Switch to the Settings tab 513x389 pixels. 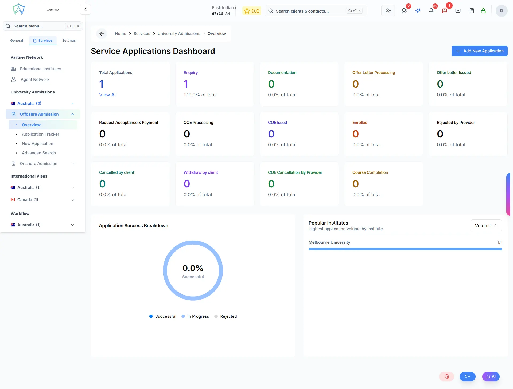(69, 41)
